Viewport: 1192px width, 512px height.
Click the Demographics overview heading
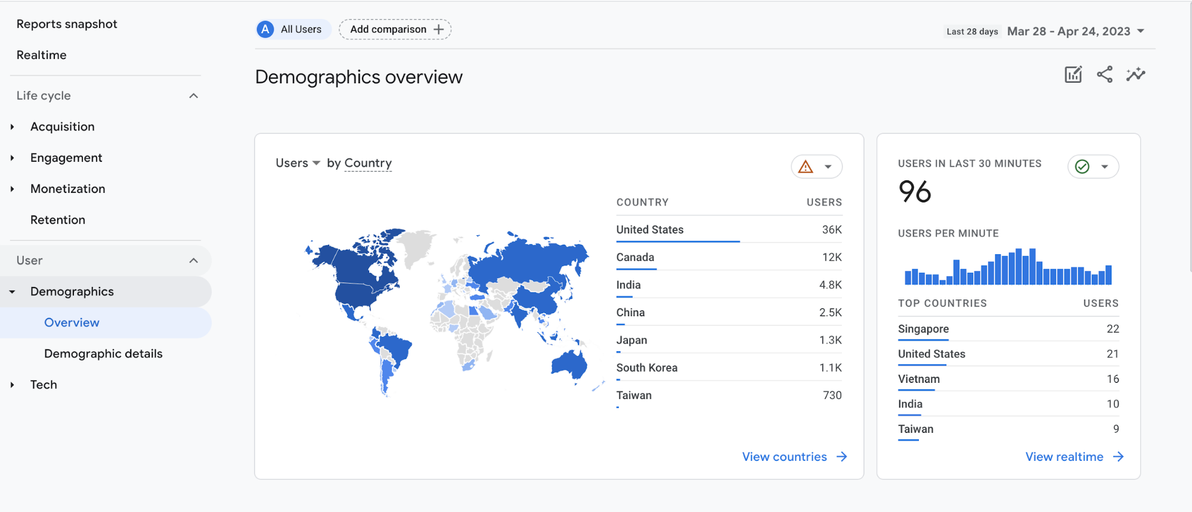pos(359,77)
